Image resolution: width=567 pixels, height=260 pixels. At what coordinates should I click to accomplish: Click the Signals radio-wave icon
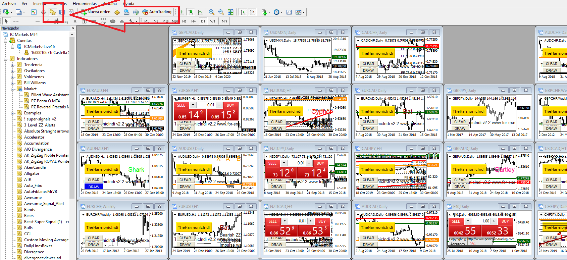pyautogui.click(x=136, y=12)
